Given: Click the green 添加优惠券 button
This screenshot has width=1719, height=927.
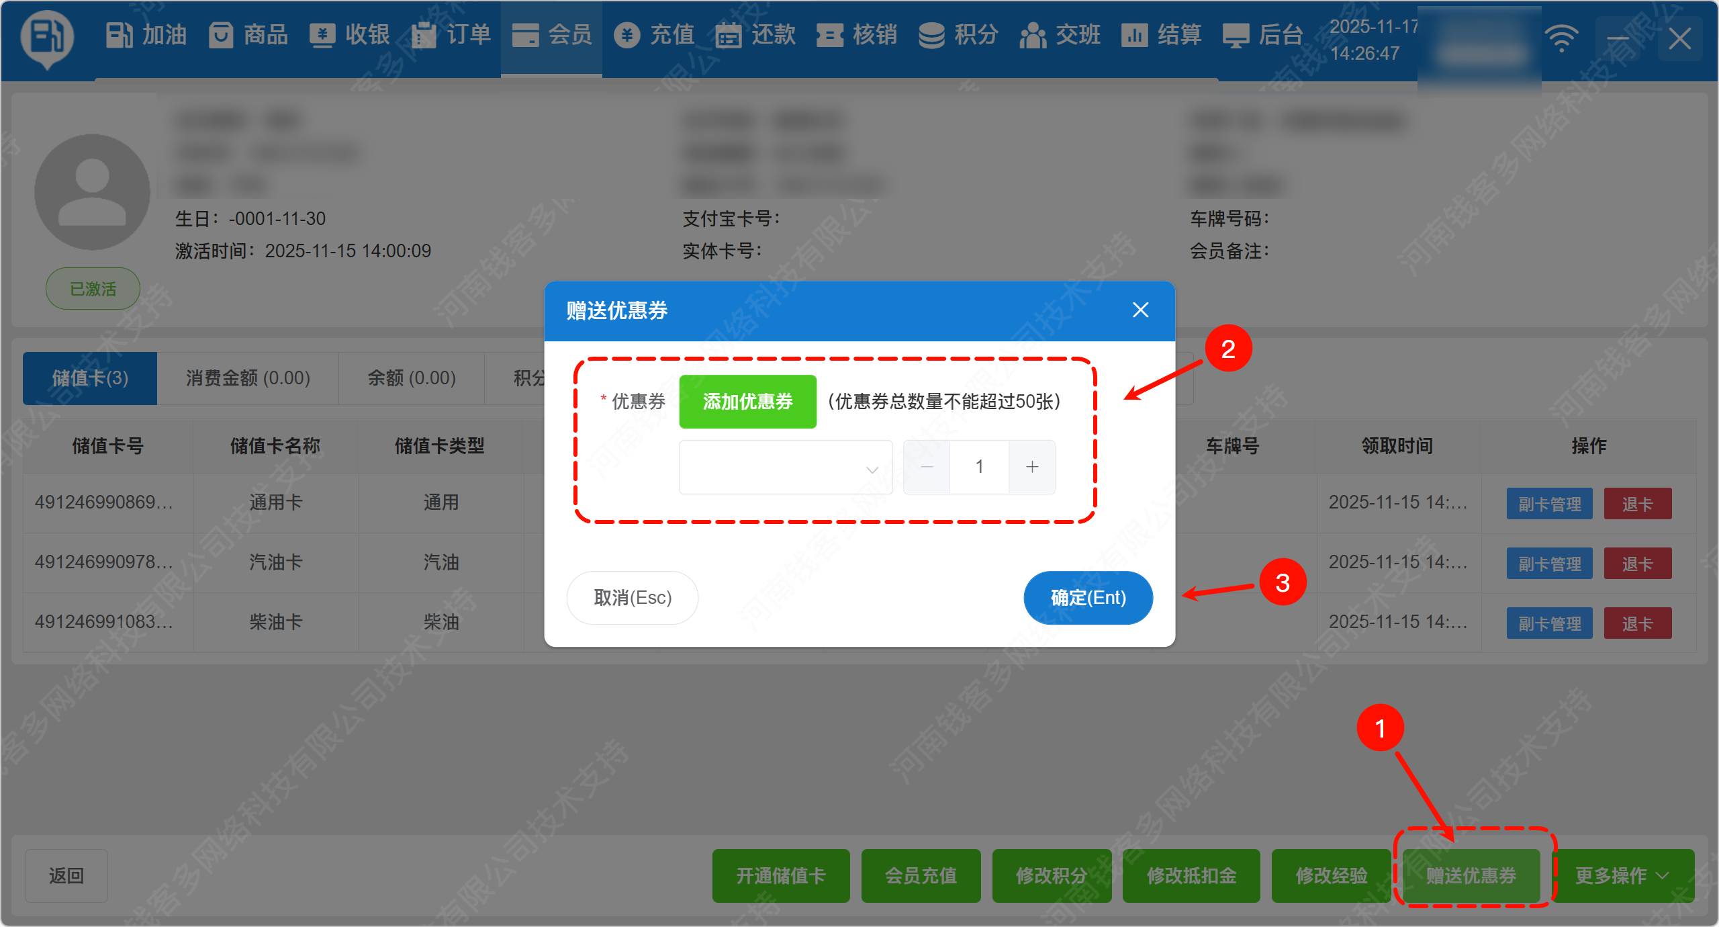Looking at the screenshot, I should click(x=747, y=402).
